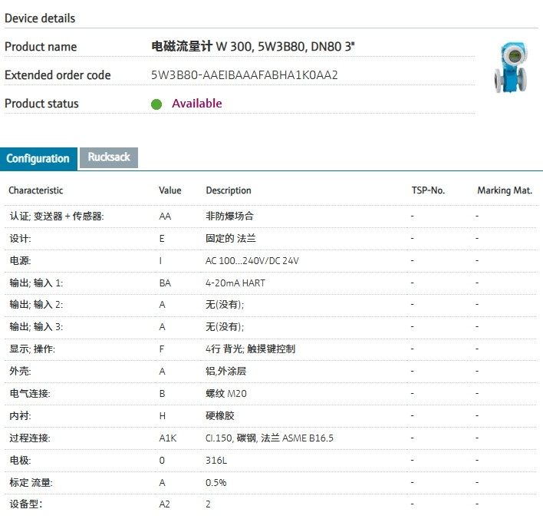Click the extended order code 5W3B80-AAEIBAAAFABHA1K0AA2
This screenshot has height=519, width=543.
(x=245, y=75)
